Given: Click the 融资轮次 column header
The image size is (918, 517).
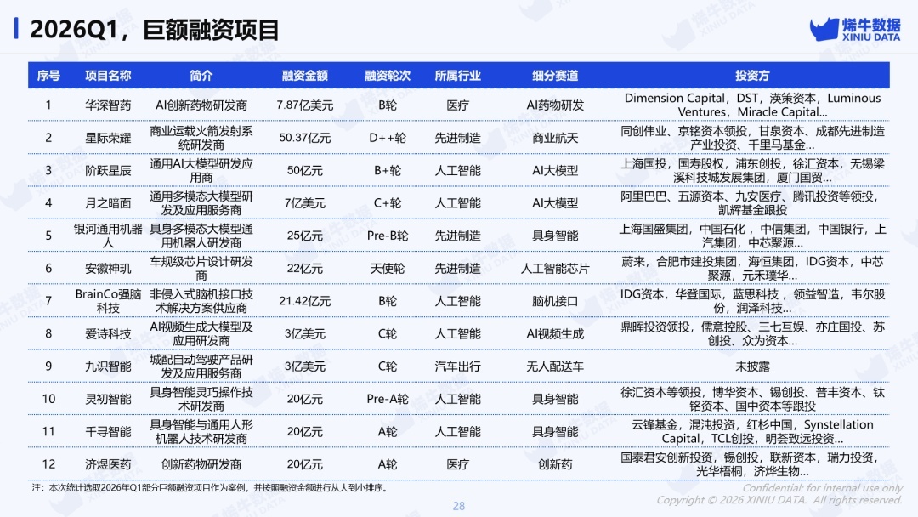Looking at the screenshot, I should (x=388, y=76).
